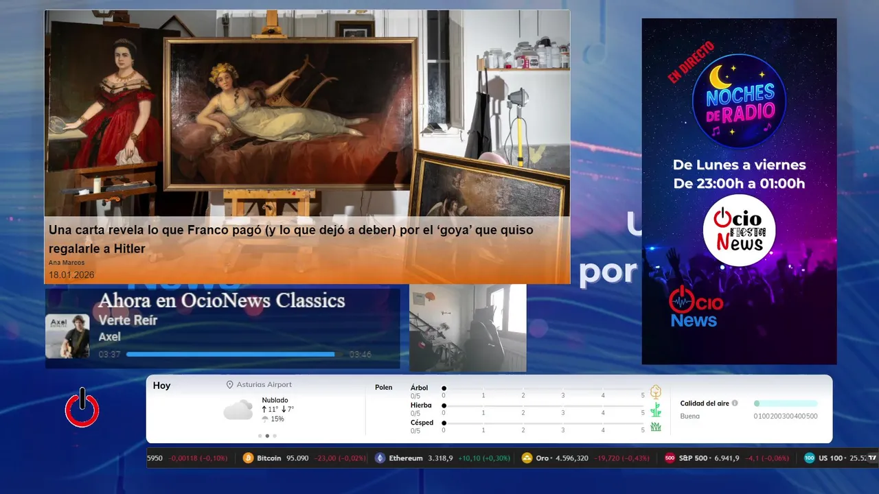Image resolution: width=879 pixels, height=494 pixels.
Task: Click the webcam room video thumbnail
Action: point(468,328)
